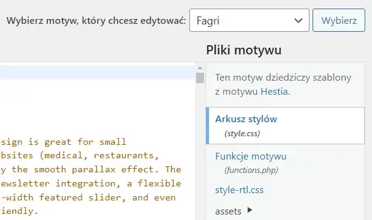Click the editor scrollbar up arrow
Screen dimensions: 372x220
coord(200,68)
